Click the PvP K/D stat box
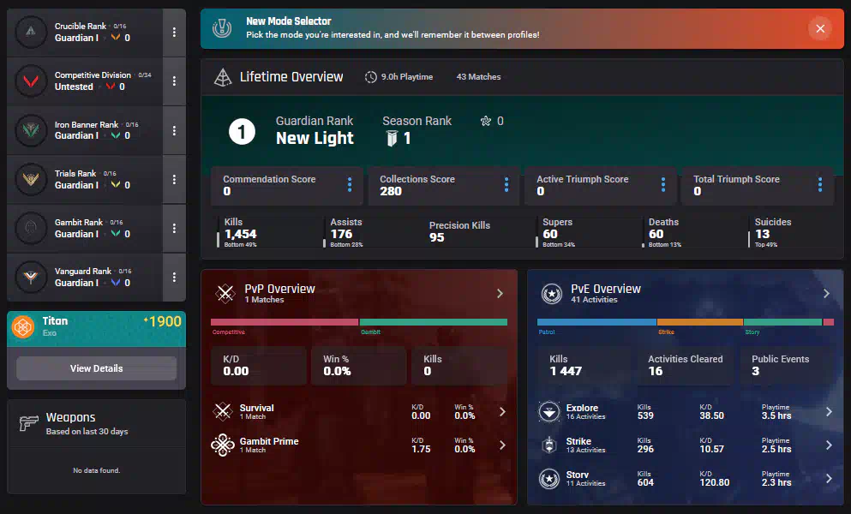 pos(259,366)
